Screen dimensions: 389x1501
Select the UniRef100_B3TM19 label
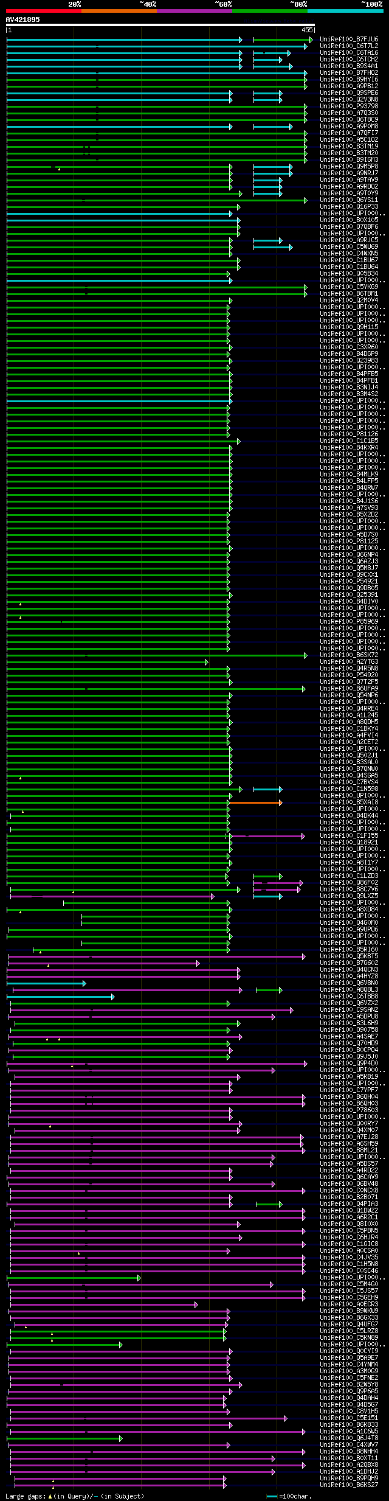pyautogui.click(x=349, y=147)
